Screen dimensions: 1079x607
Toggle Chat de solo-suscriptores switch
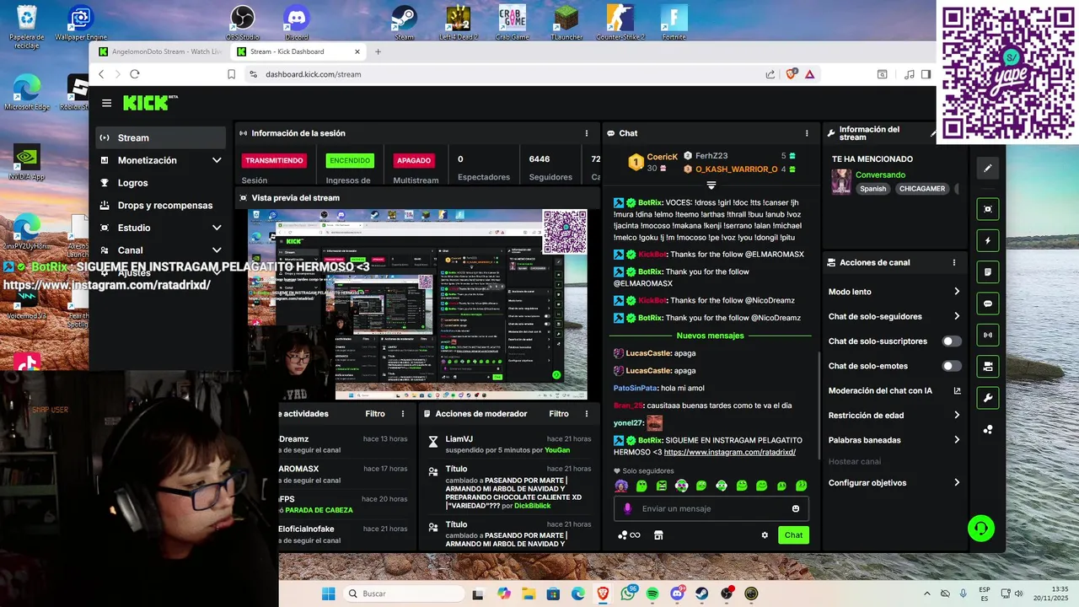tap(952, 341)
